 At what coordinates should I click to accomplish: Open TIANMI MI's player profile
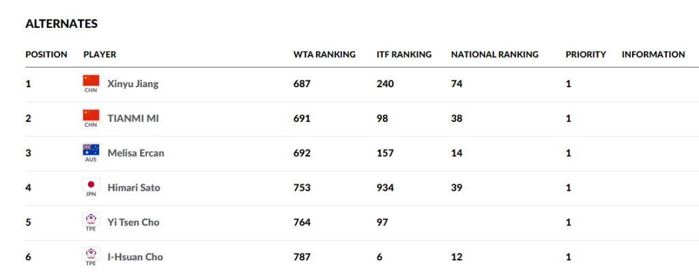pos(132,119)
